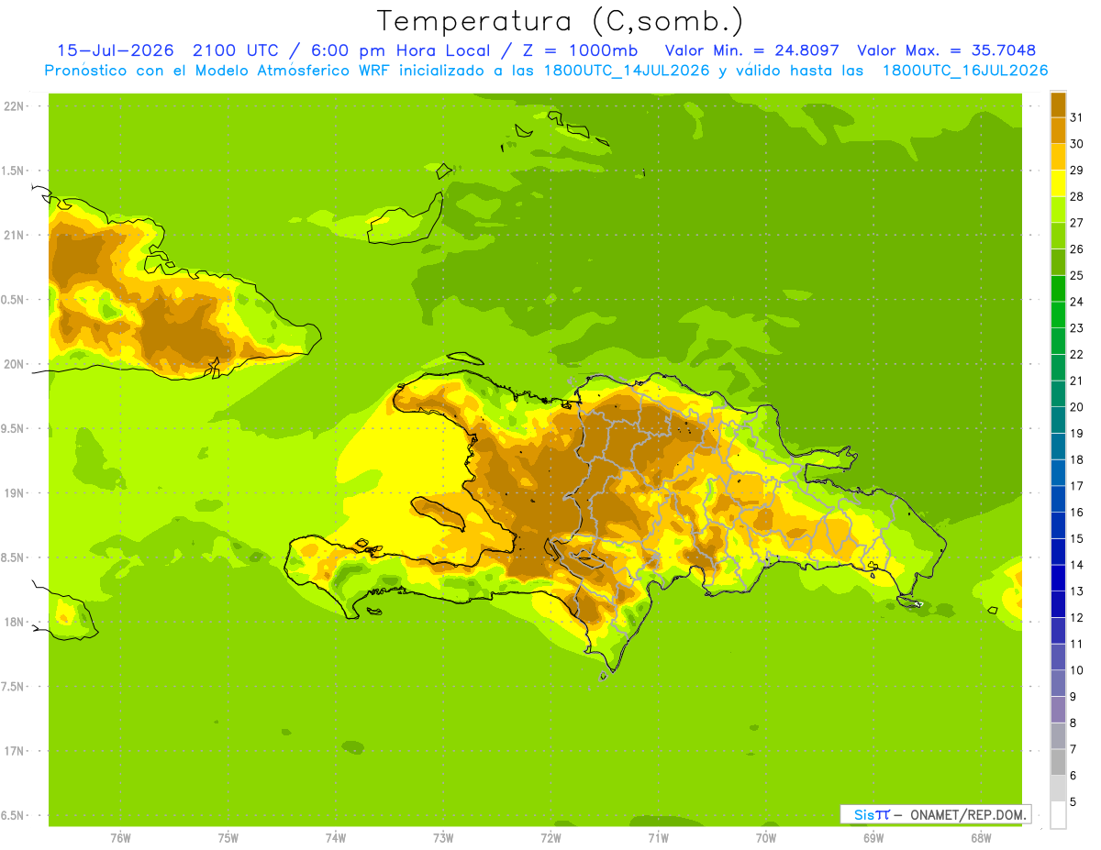The width and height of the screenshot is (1101, 850).
Task: Click the "69W" longitude label
Action: [x=873, y=839]
